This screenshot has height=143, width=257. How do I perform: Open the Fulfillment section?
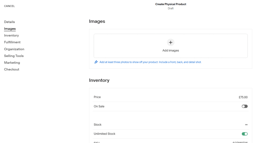coord(12,42)
